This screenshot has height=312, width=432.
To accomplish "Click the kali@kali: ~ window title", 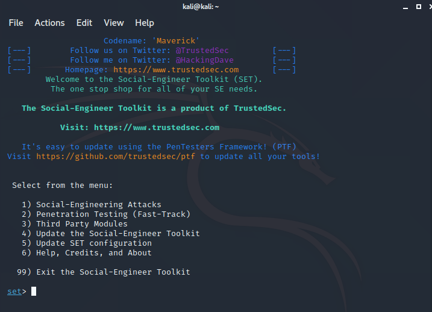I will click(201, 7).
